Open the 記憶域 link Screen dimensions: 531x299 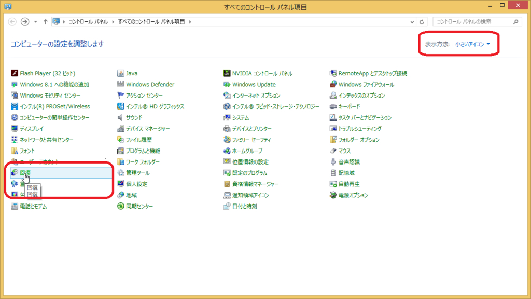[346, 173]
